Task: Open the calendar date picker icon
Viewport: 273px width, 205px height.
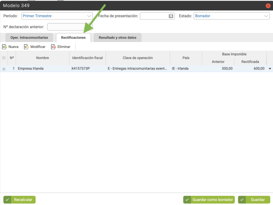Action: pyautogui.click(x=171, y=16)
